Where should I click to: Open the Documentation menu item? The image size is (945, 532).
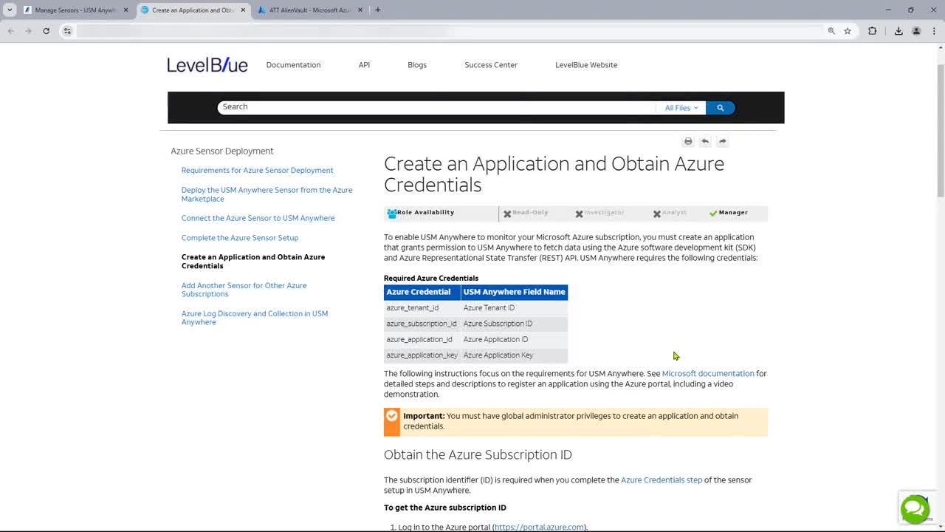tap(293, 65)
